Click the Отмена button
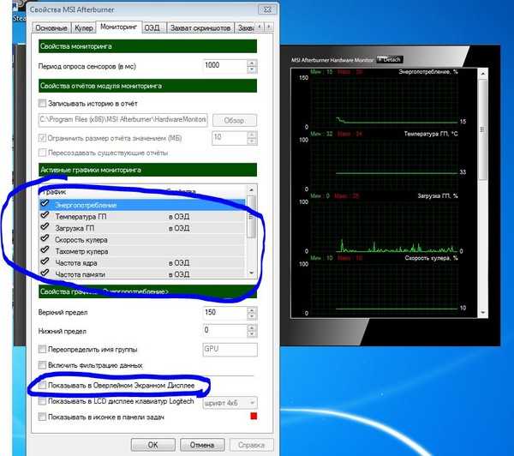Viewport: 514px width, 456px height. tap(202, 445)
